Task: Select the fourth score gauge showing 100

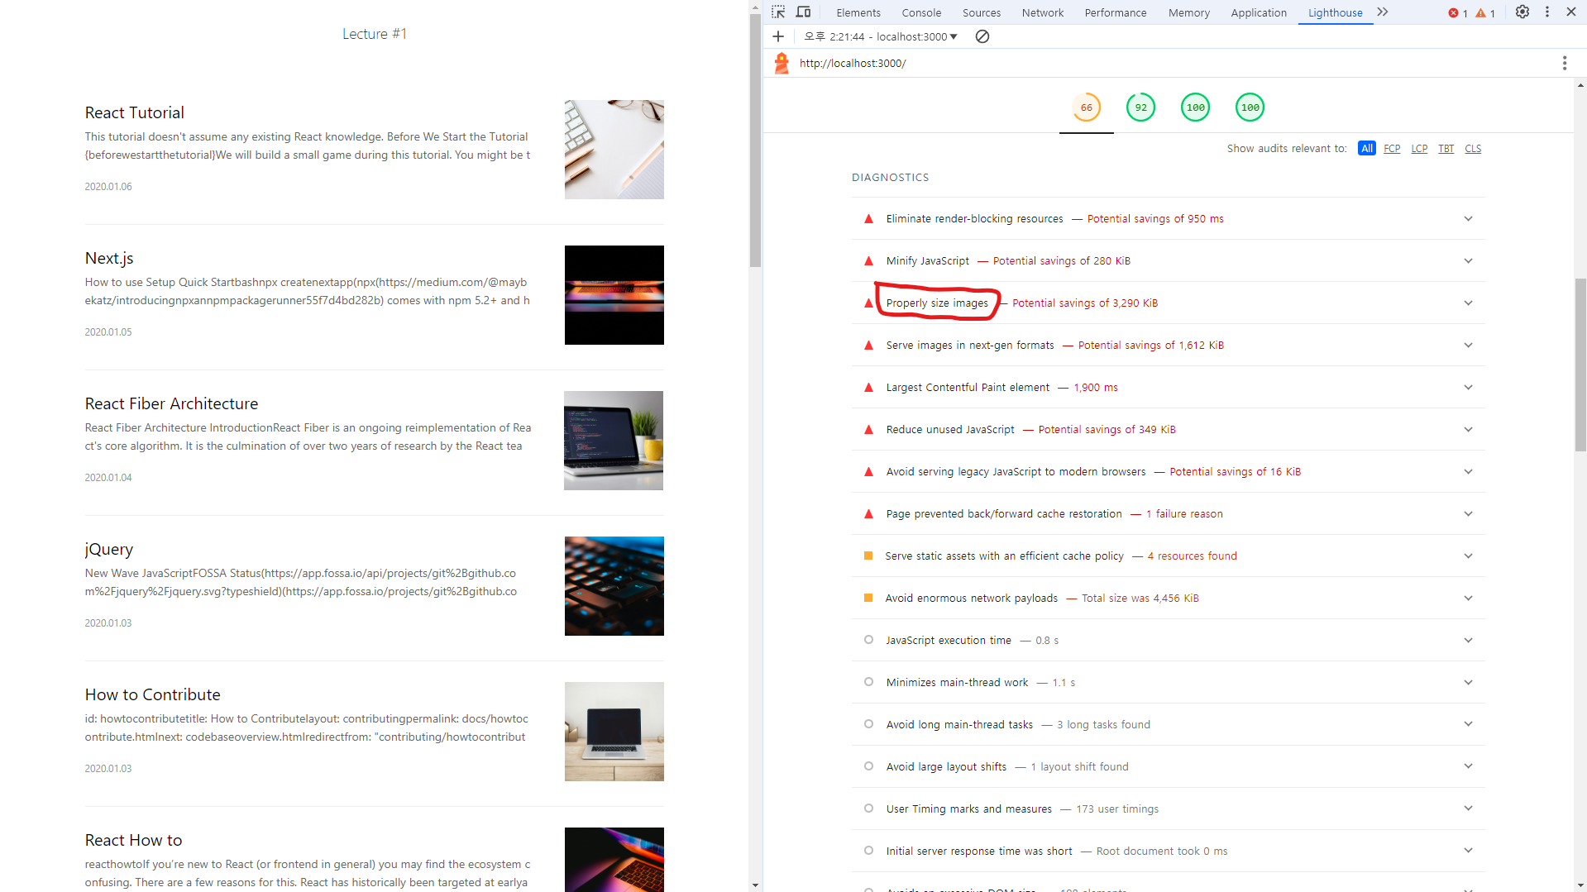Action: [1250, 107]
